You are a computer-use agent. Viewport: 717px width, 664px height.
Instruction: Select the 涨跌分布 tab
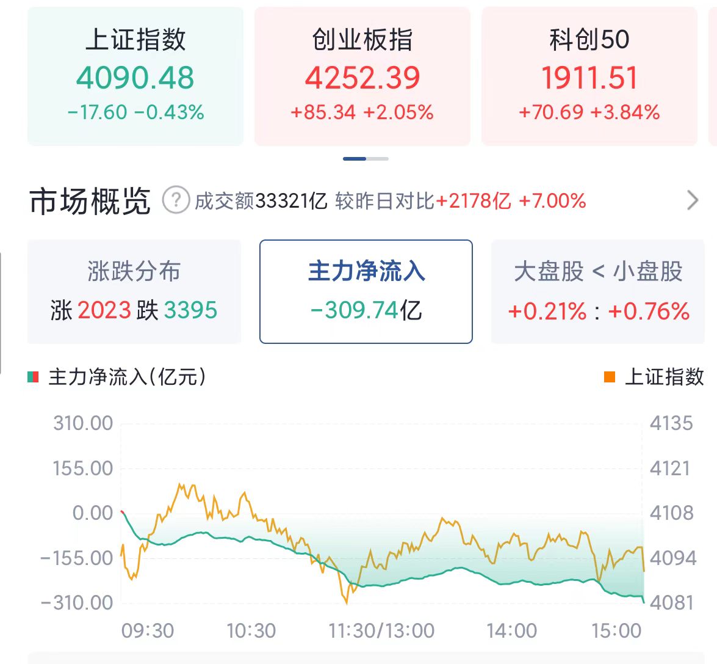134,291
